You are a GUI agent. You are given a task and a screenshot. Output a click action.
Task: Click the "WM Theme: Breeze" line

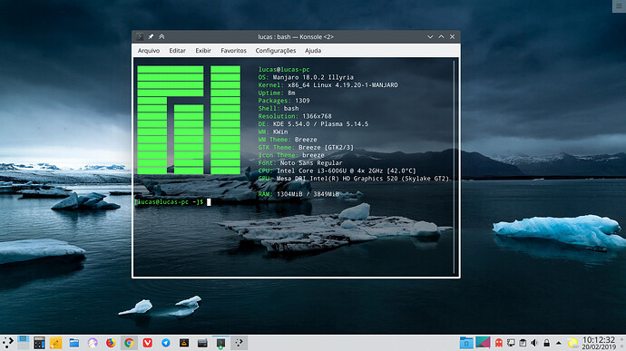pos(288,140)
